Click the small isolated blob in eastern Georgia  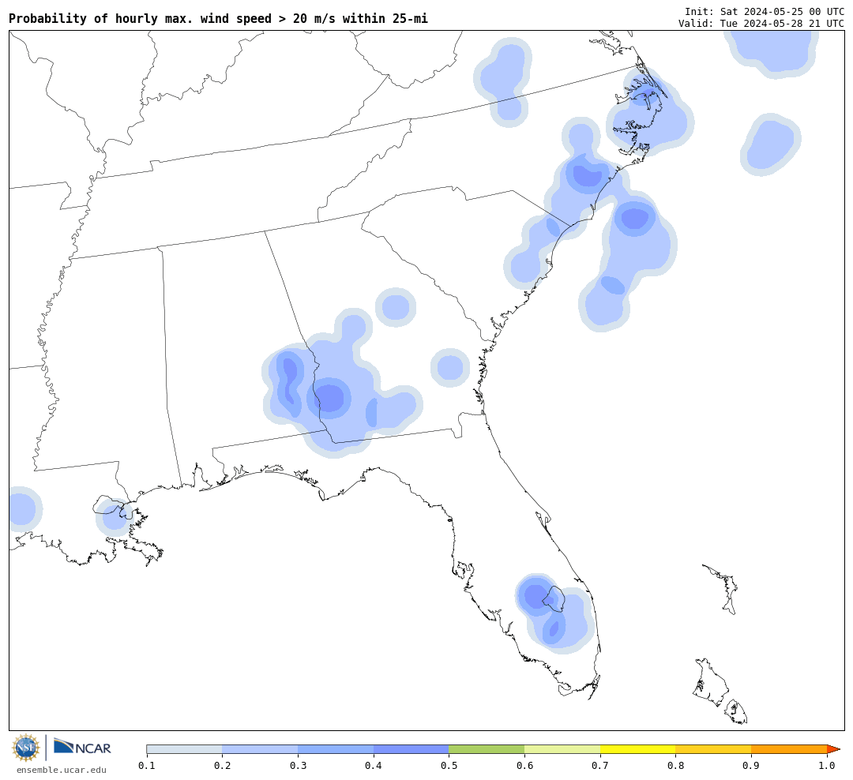[x=450, y=368]
